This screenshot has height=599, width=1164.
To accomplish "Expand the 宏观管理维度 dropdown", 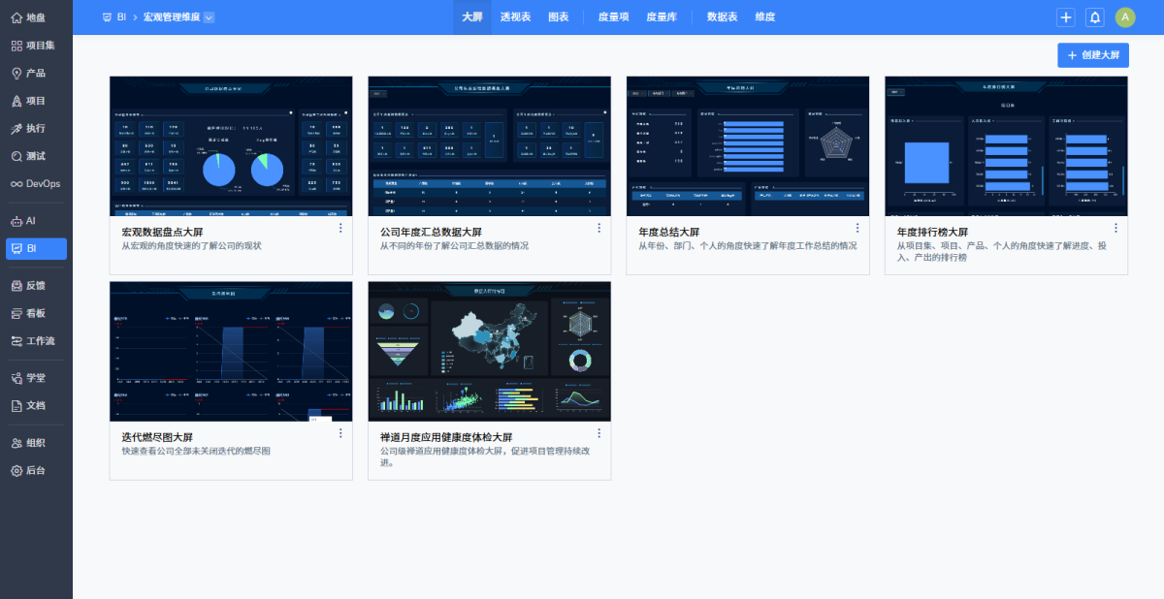I will (x=210, y=17).
